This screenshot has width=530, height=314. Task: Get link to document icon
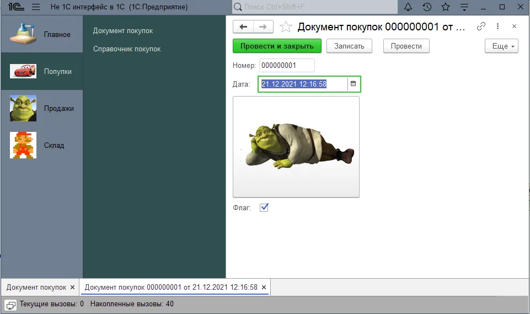tap(481, 26)
